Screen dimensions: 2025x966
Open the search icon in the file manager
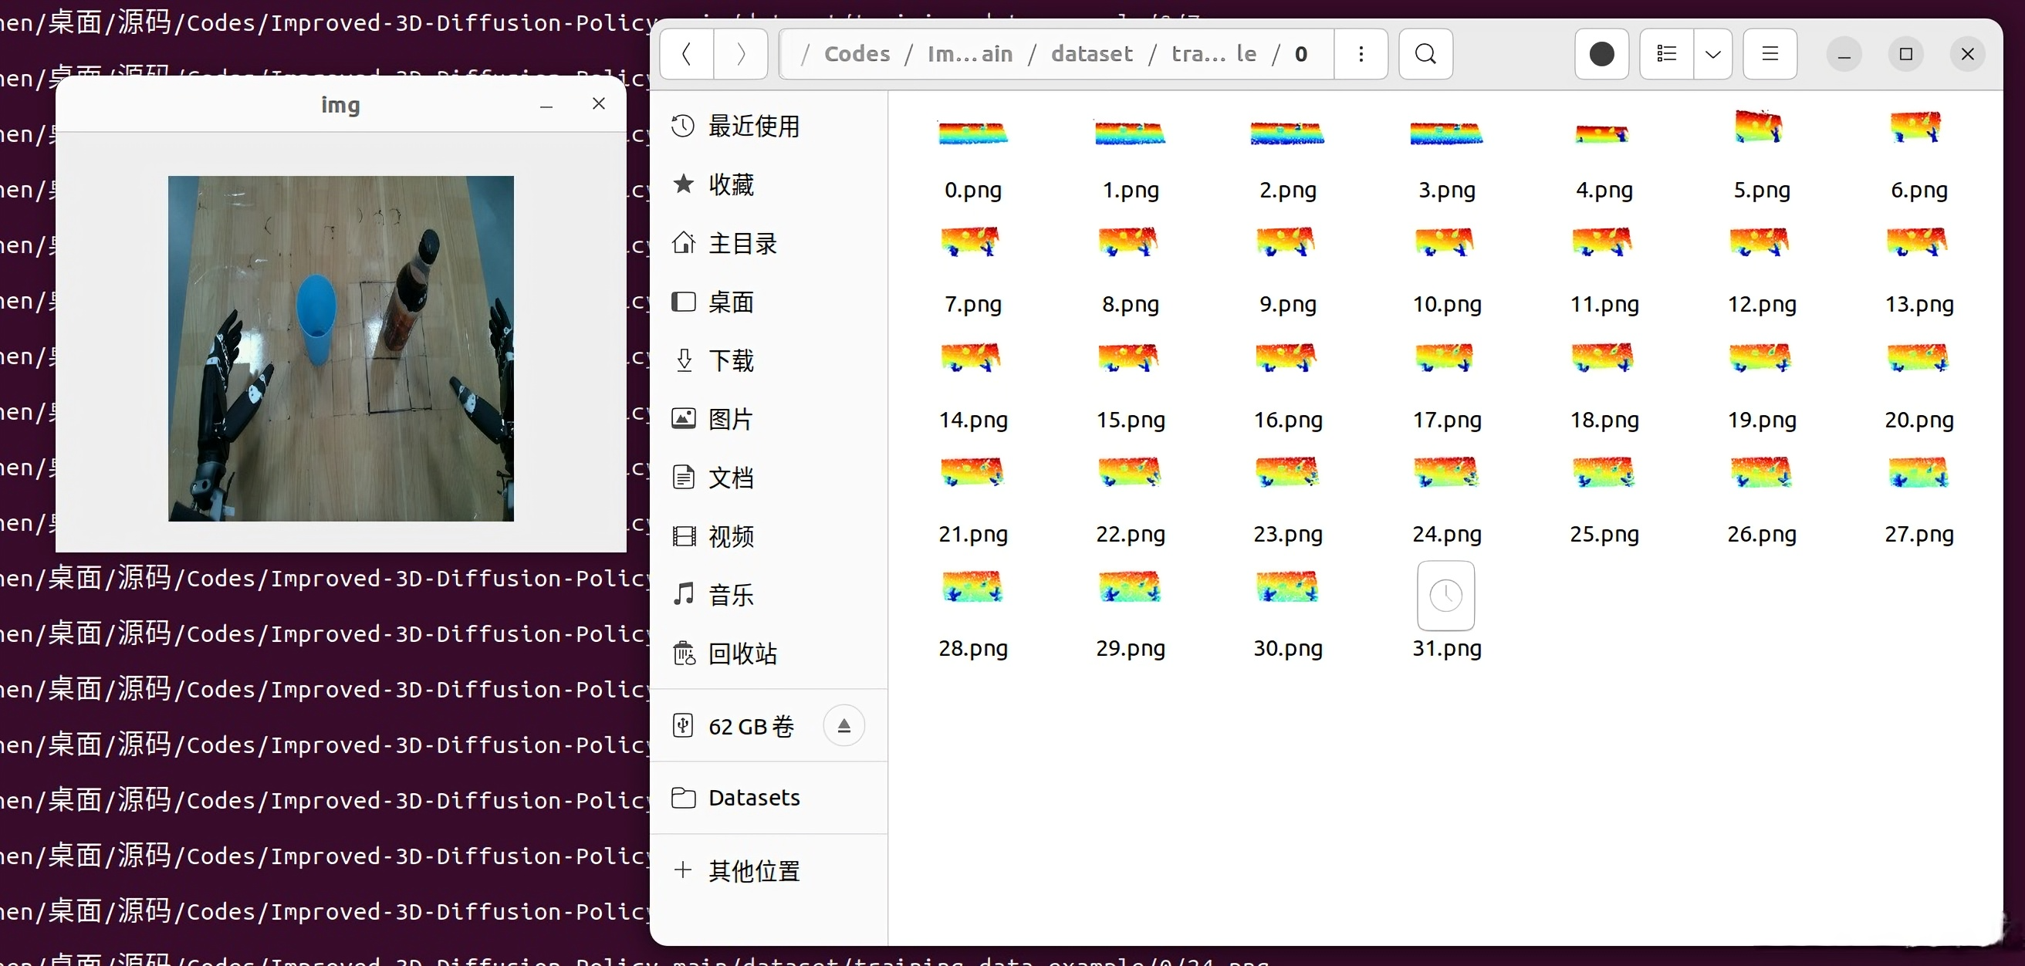tap(1425, 53)
